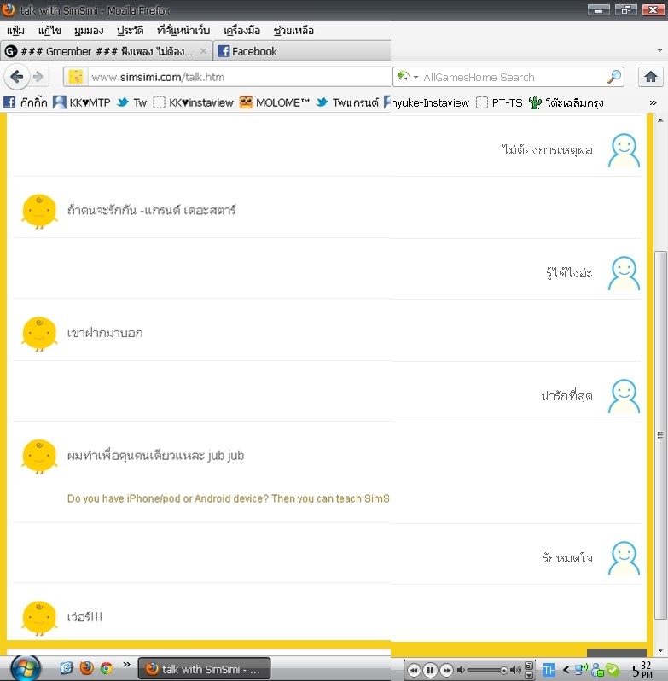Expand quick launch overflow chevron

tap(126, 665)
